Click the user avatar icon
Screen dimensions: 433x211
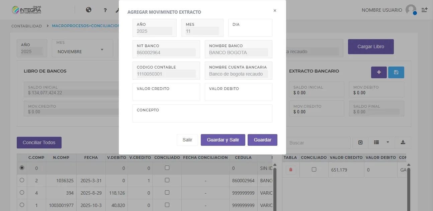[411, 10]
